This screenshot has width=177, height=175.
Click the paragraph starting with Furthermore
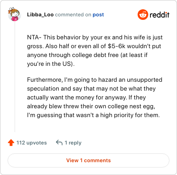point(95,97)
